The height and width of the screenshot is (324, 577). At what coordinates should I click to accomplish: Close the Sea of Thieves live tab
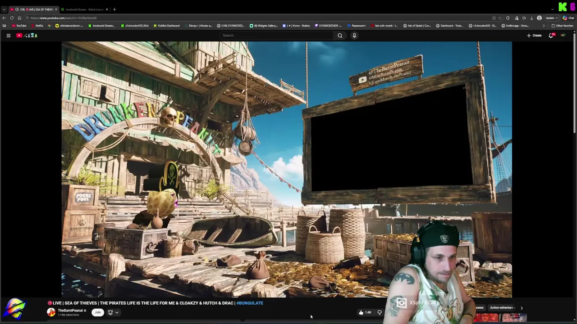[x=56, y=9]
